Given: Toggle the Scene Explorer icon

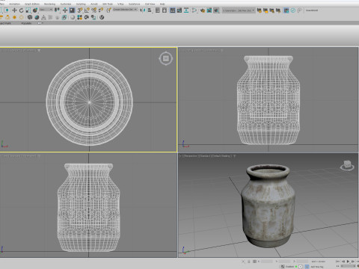Looking at the screenshot, I should [158, 10].
